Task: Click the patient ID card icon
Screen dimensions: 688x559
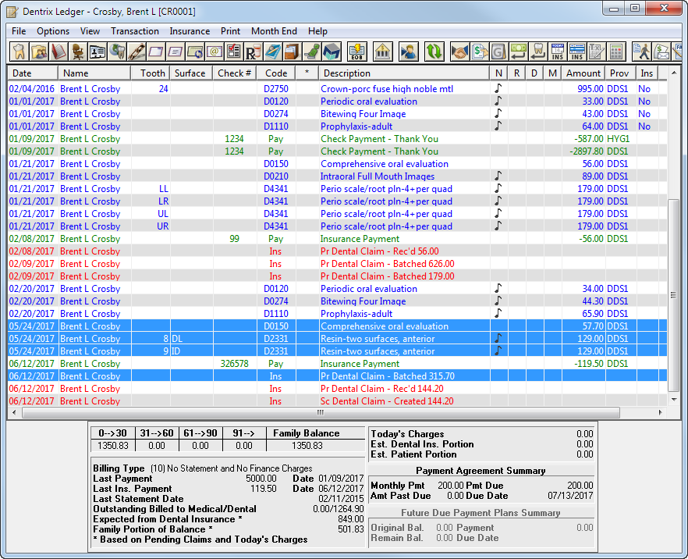Action: tap(97, 52)
